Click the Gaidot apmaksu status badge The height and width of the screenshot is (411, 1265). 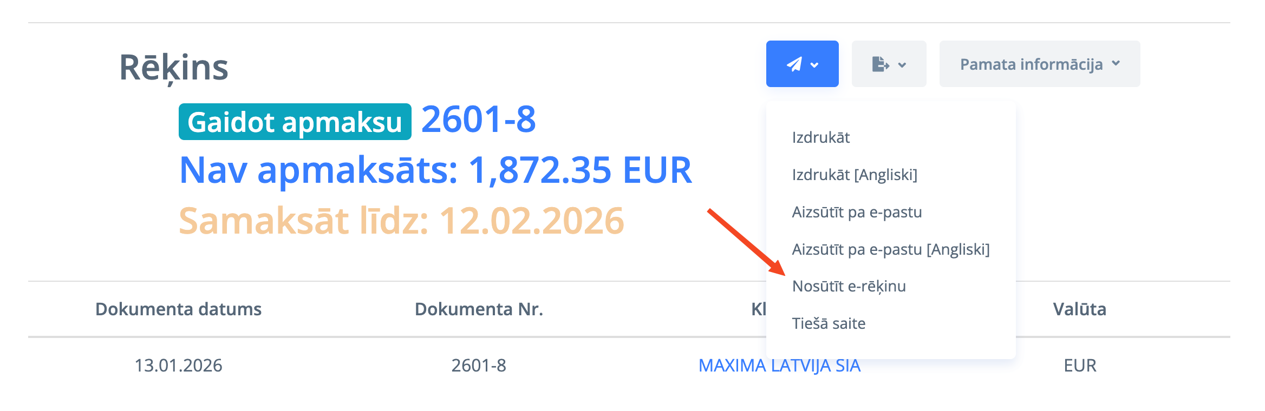tap(295, 122)
